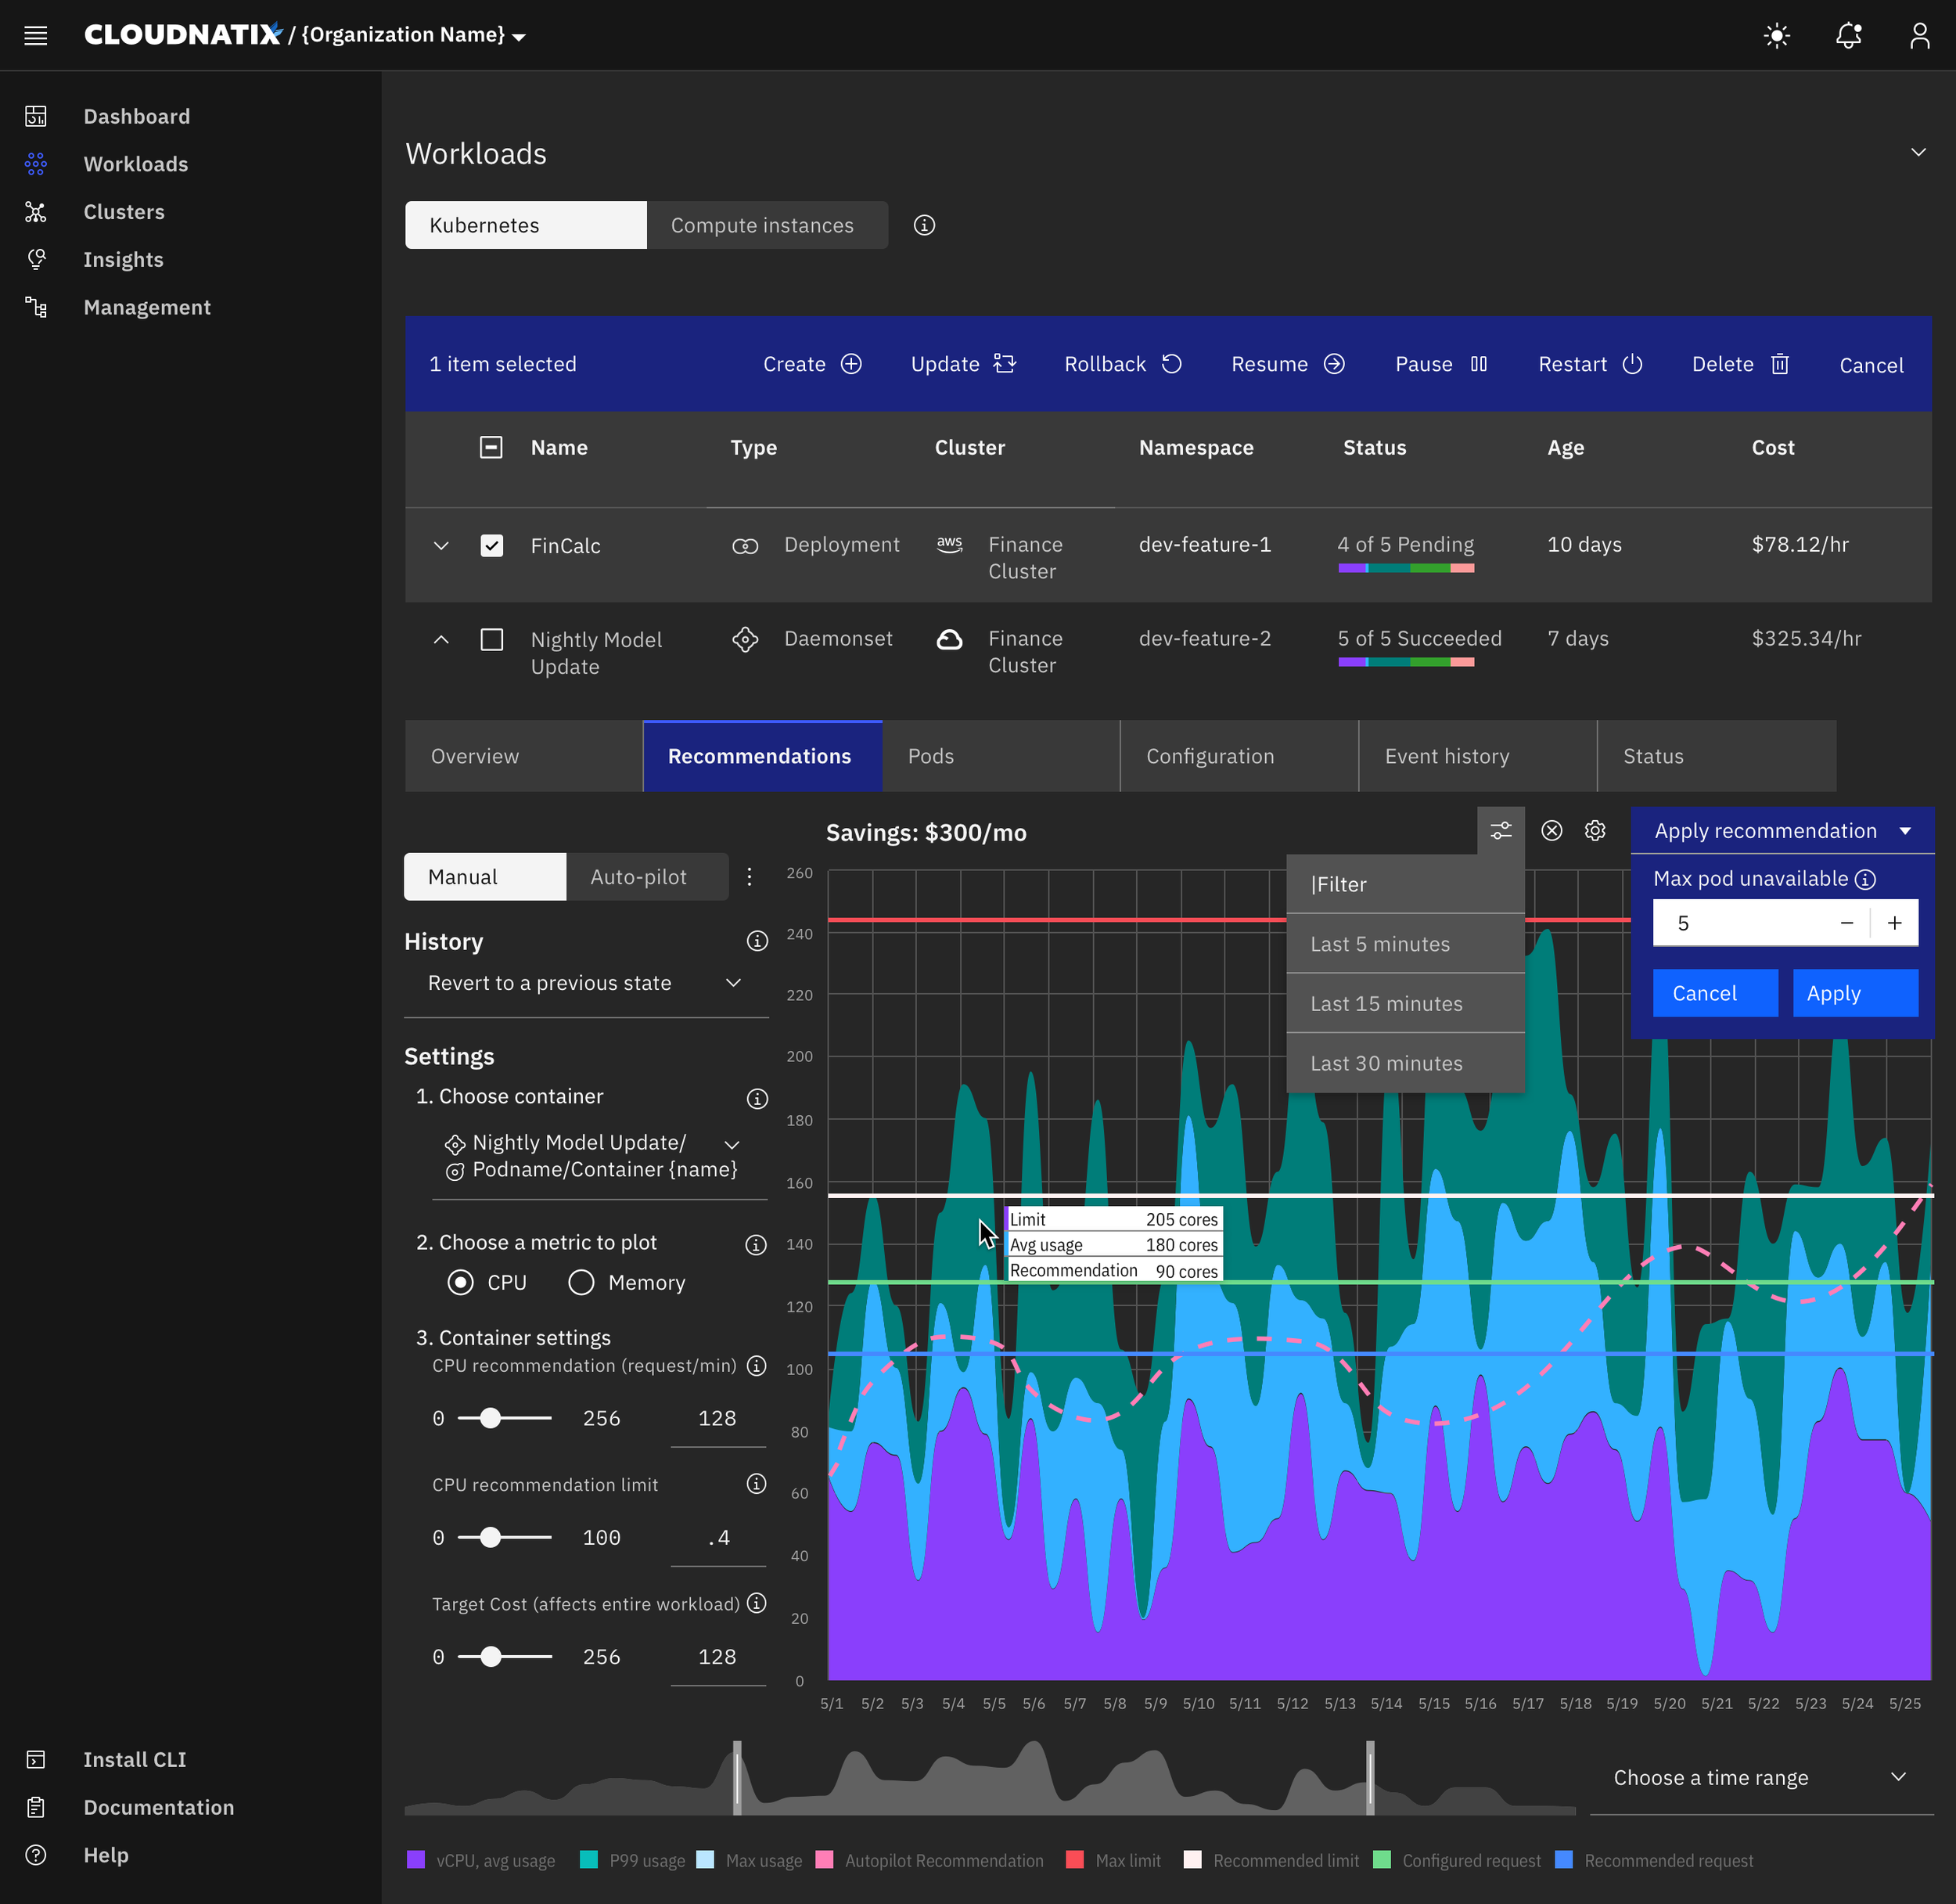
Task: Open the chart filter sliders icon
Action: coord(1501,830)
